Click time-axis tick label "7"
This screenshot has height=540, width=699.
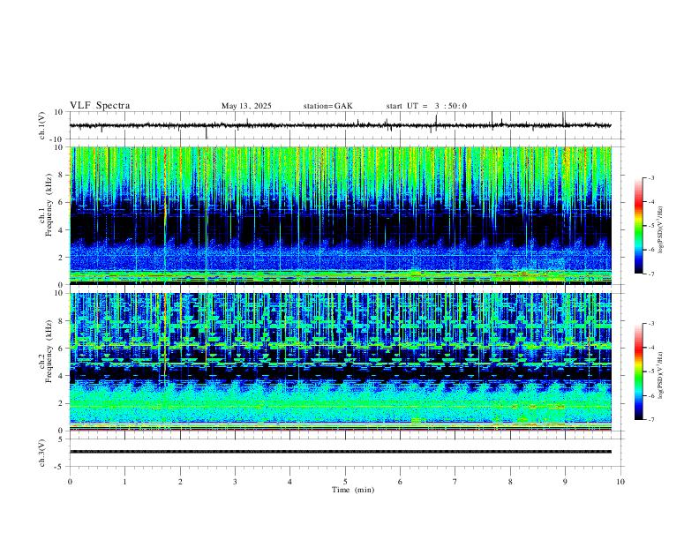click(455, 482)
